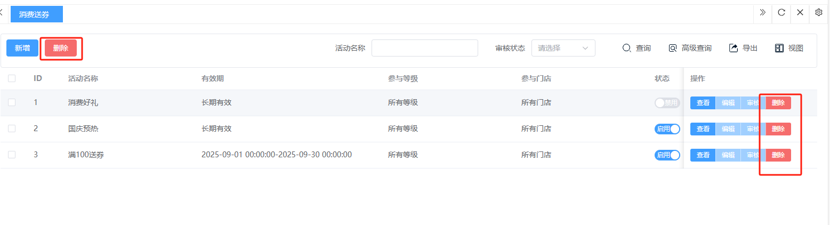
Task: Close current tab with X icon
Action: (800, 13)
